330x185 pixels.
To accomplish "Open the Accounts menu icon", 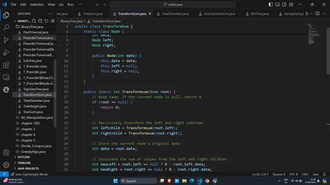I will (6, 153).
